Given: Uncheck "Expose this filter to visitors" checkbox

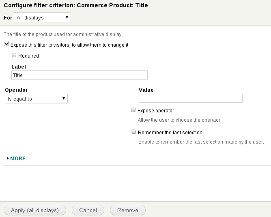Looking at the screenshot, I should pyautogui.click(x=6, y=44).
